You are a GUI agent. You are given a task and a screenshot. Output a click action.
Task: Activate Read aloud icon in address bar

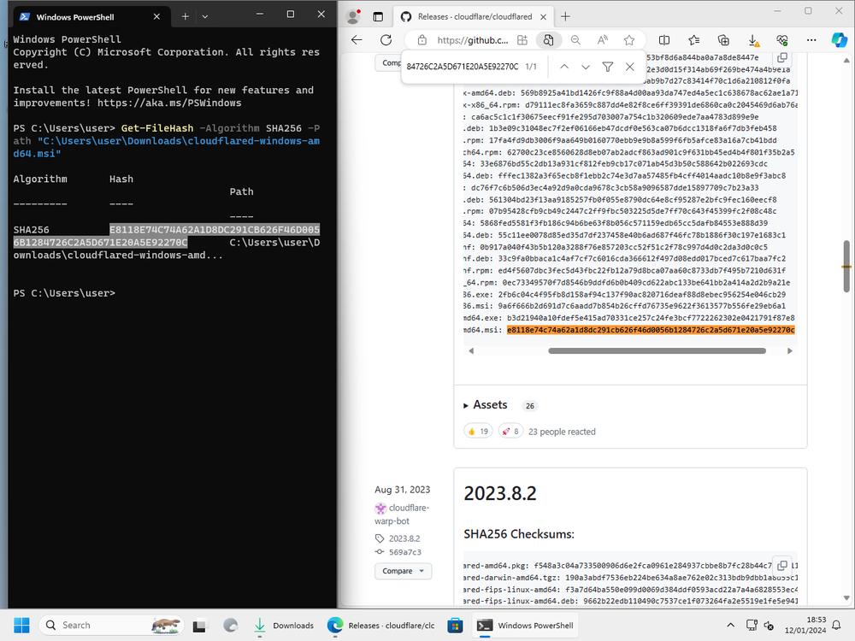click(x=603, y=40)
